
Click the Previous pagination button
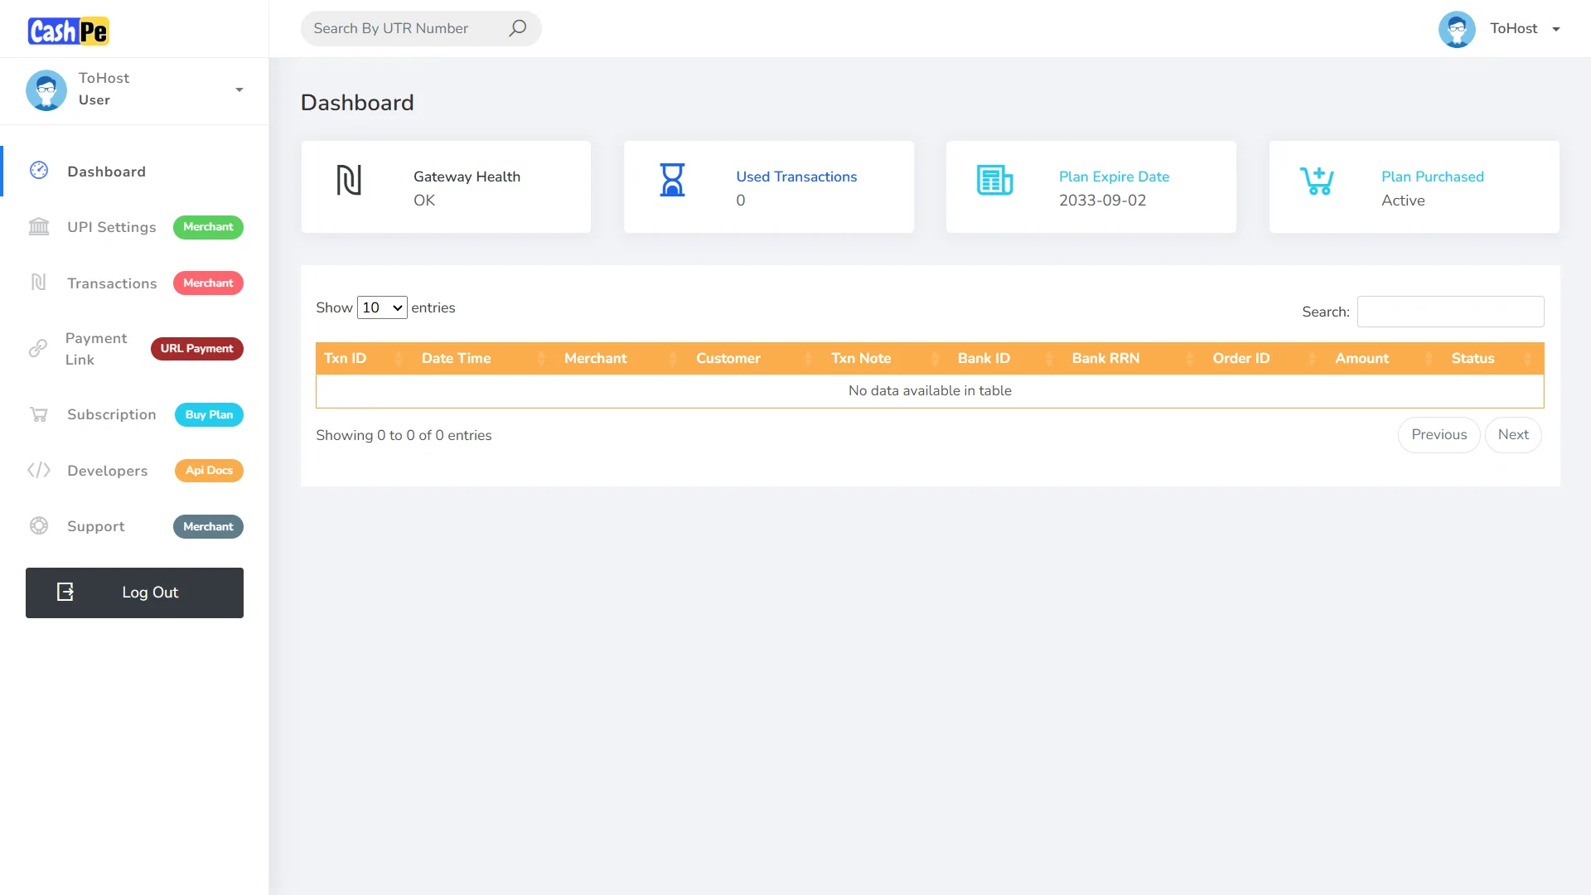point(1439,434)
